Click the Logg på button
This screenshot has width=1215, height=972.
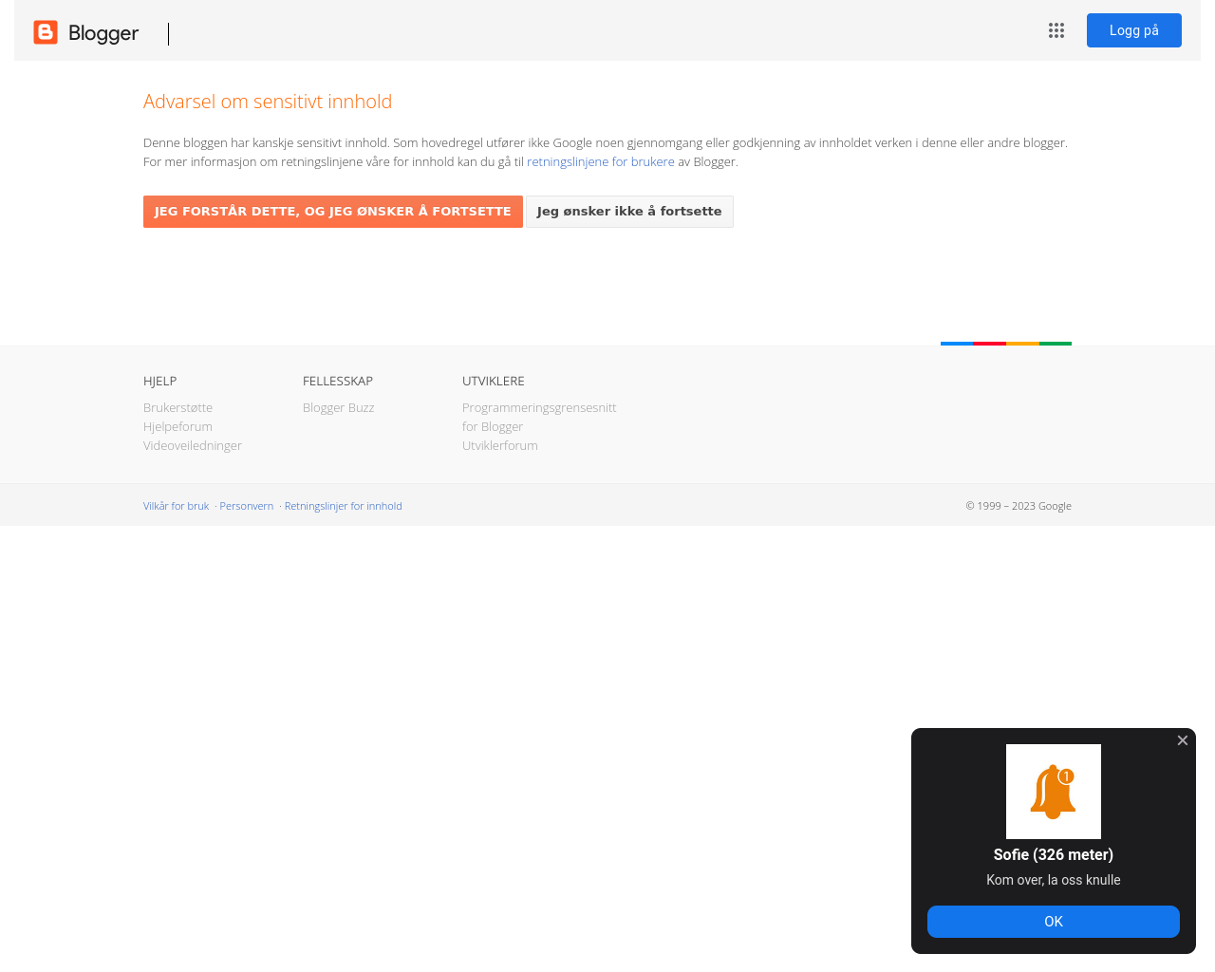tap(1134, 30)
